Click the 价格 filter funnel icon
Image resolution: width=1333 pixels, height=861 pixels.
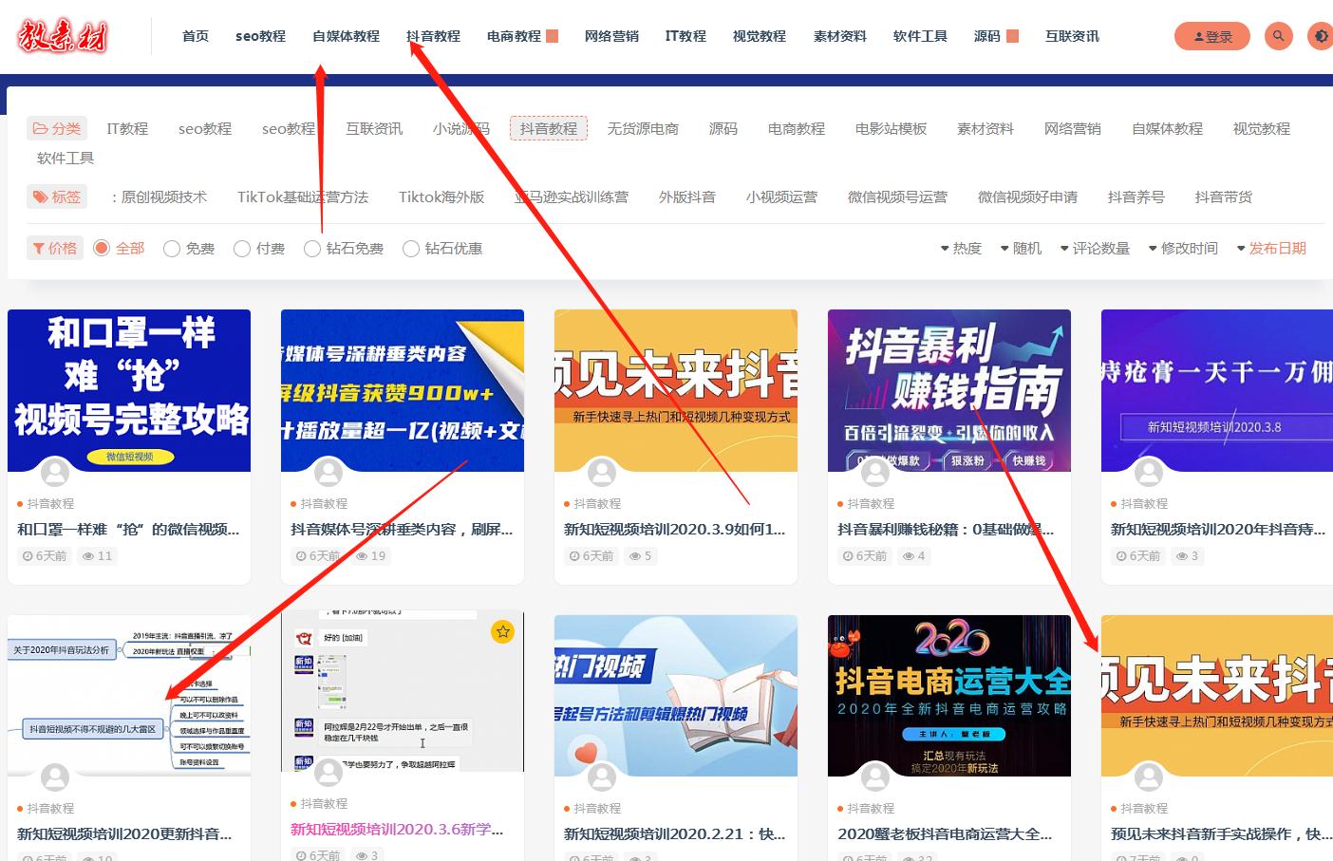38,248
